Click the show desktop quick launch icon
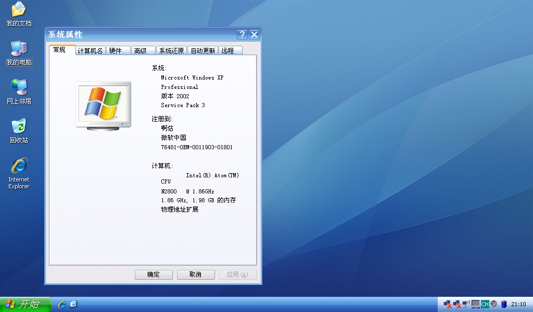 74,304
